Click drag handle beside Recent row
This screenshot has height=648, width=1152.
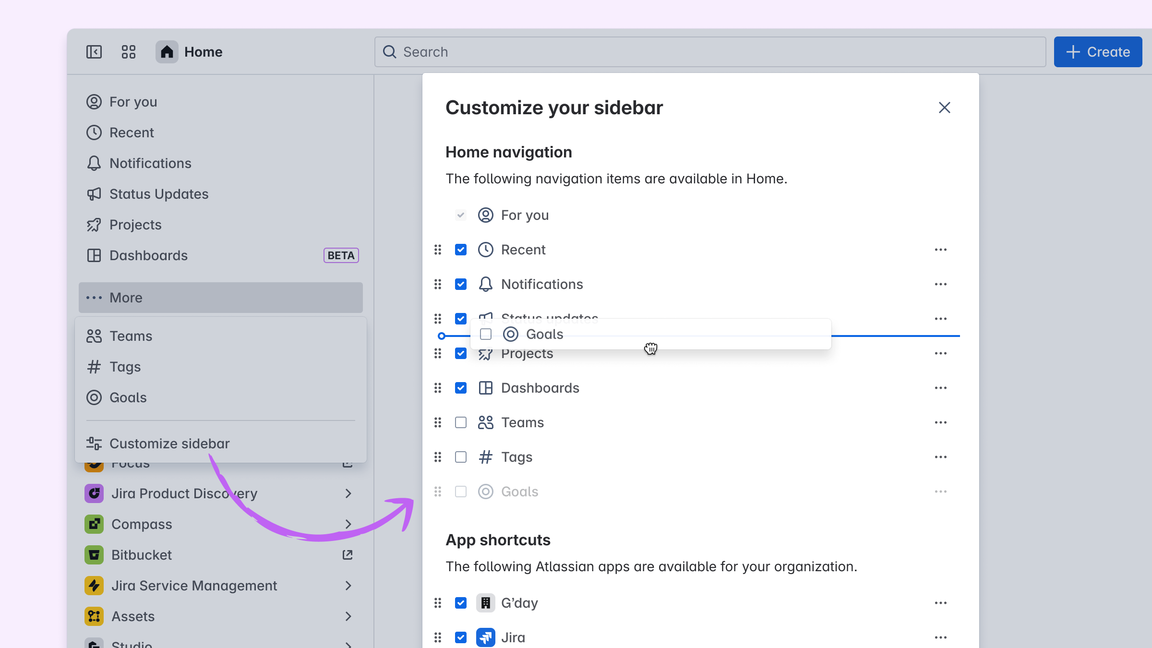[438, 250]
